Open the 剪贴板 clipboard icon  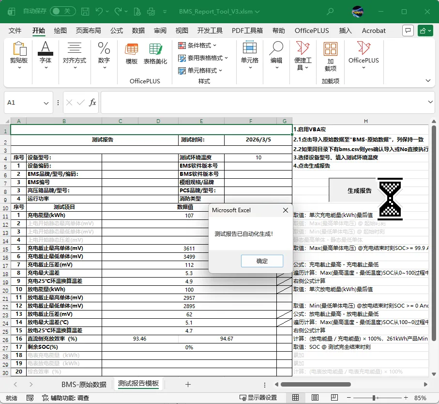(x=19, y=49)
